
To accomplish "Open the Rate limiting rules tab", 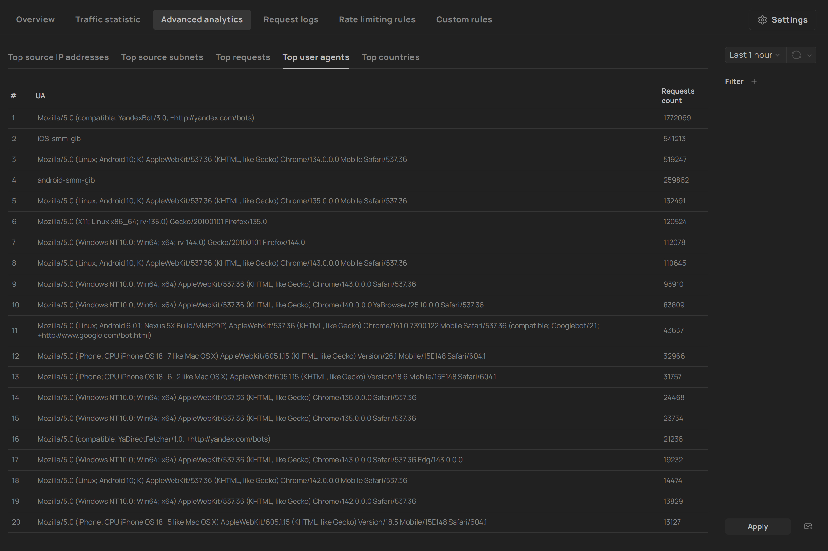I will [x=377, y=20].
